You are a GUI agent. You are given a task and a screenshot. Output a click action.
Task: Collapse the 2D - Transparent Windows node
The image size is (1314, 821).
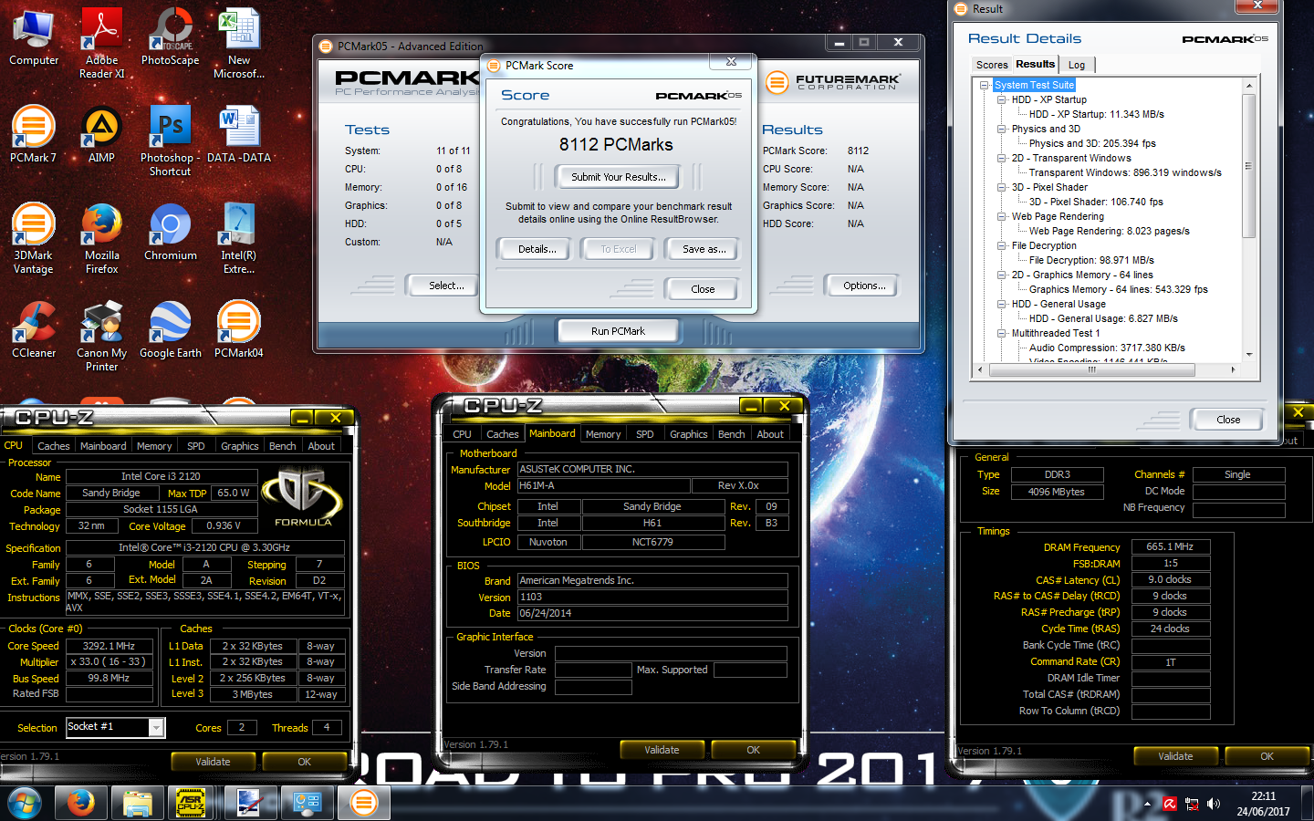tap(1002, 158)
